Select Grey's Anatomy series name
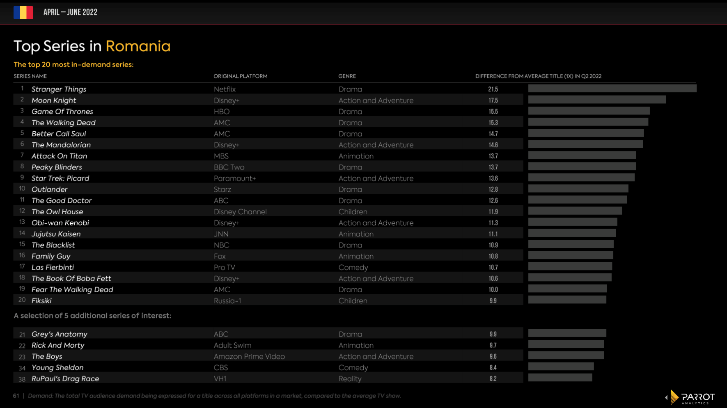 click(60, 334)
